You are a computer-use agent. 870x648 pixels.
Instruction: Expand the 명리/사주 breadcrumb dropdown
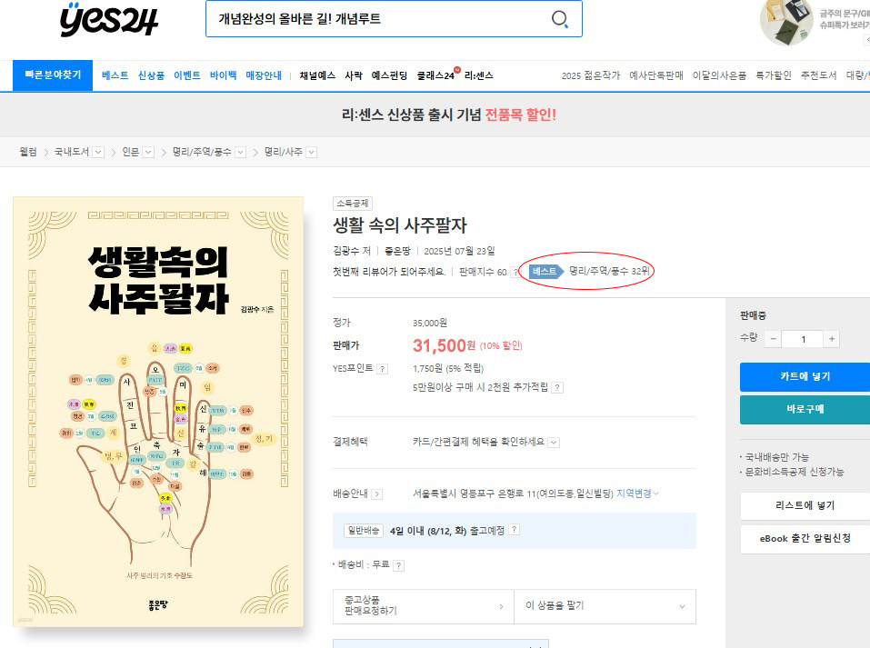tap(312, 152)
